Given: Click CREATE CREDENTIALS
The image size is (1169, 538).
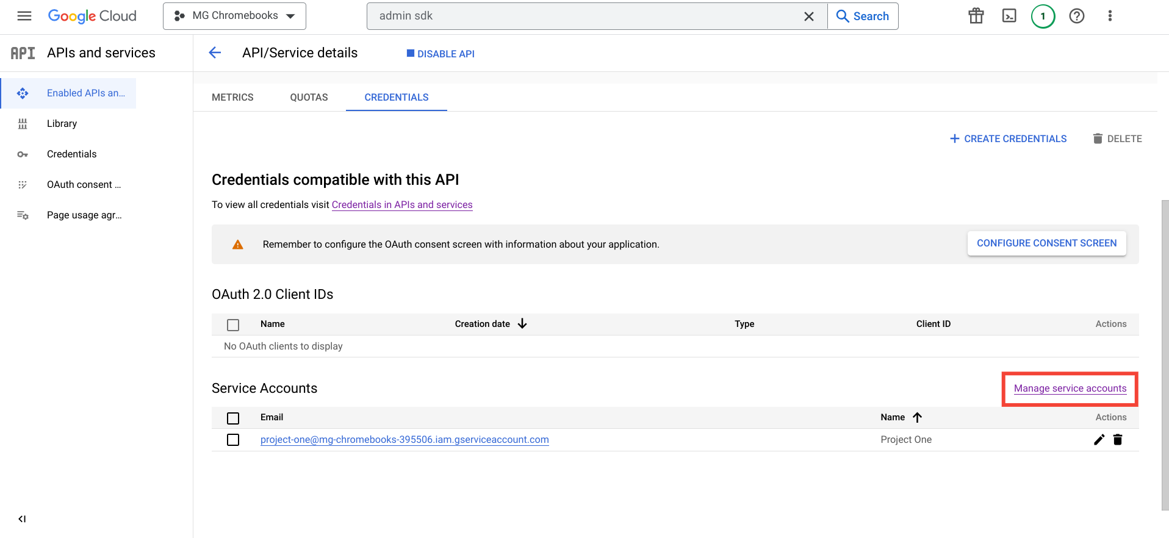Looking at the screenshot, I should 1009,139.
